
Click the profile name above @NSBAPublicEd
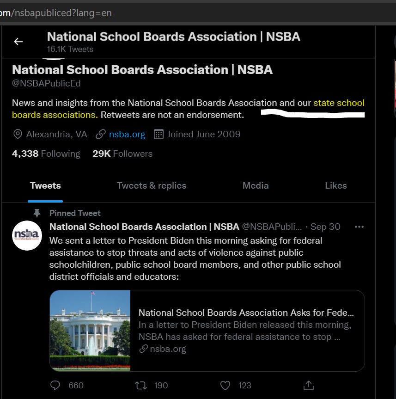tap(142, 70)
